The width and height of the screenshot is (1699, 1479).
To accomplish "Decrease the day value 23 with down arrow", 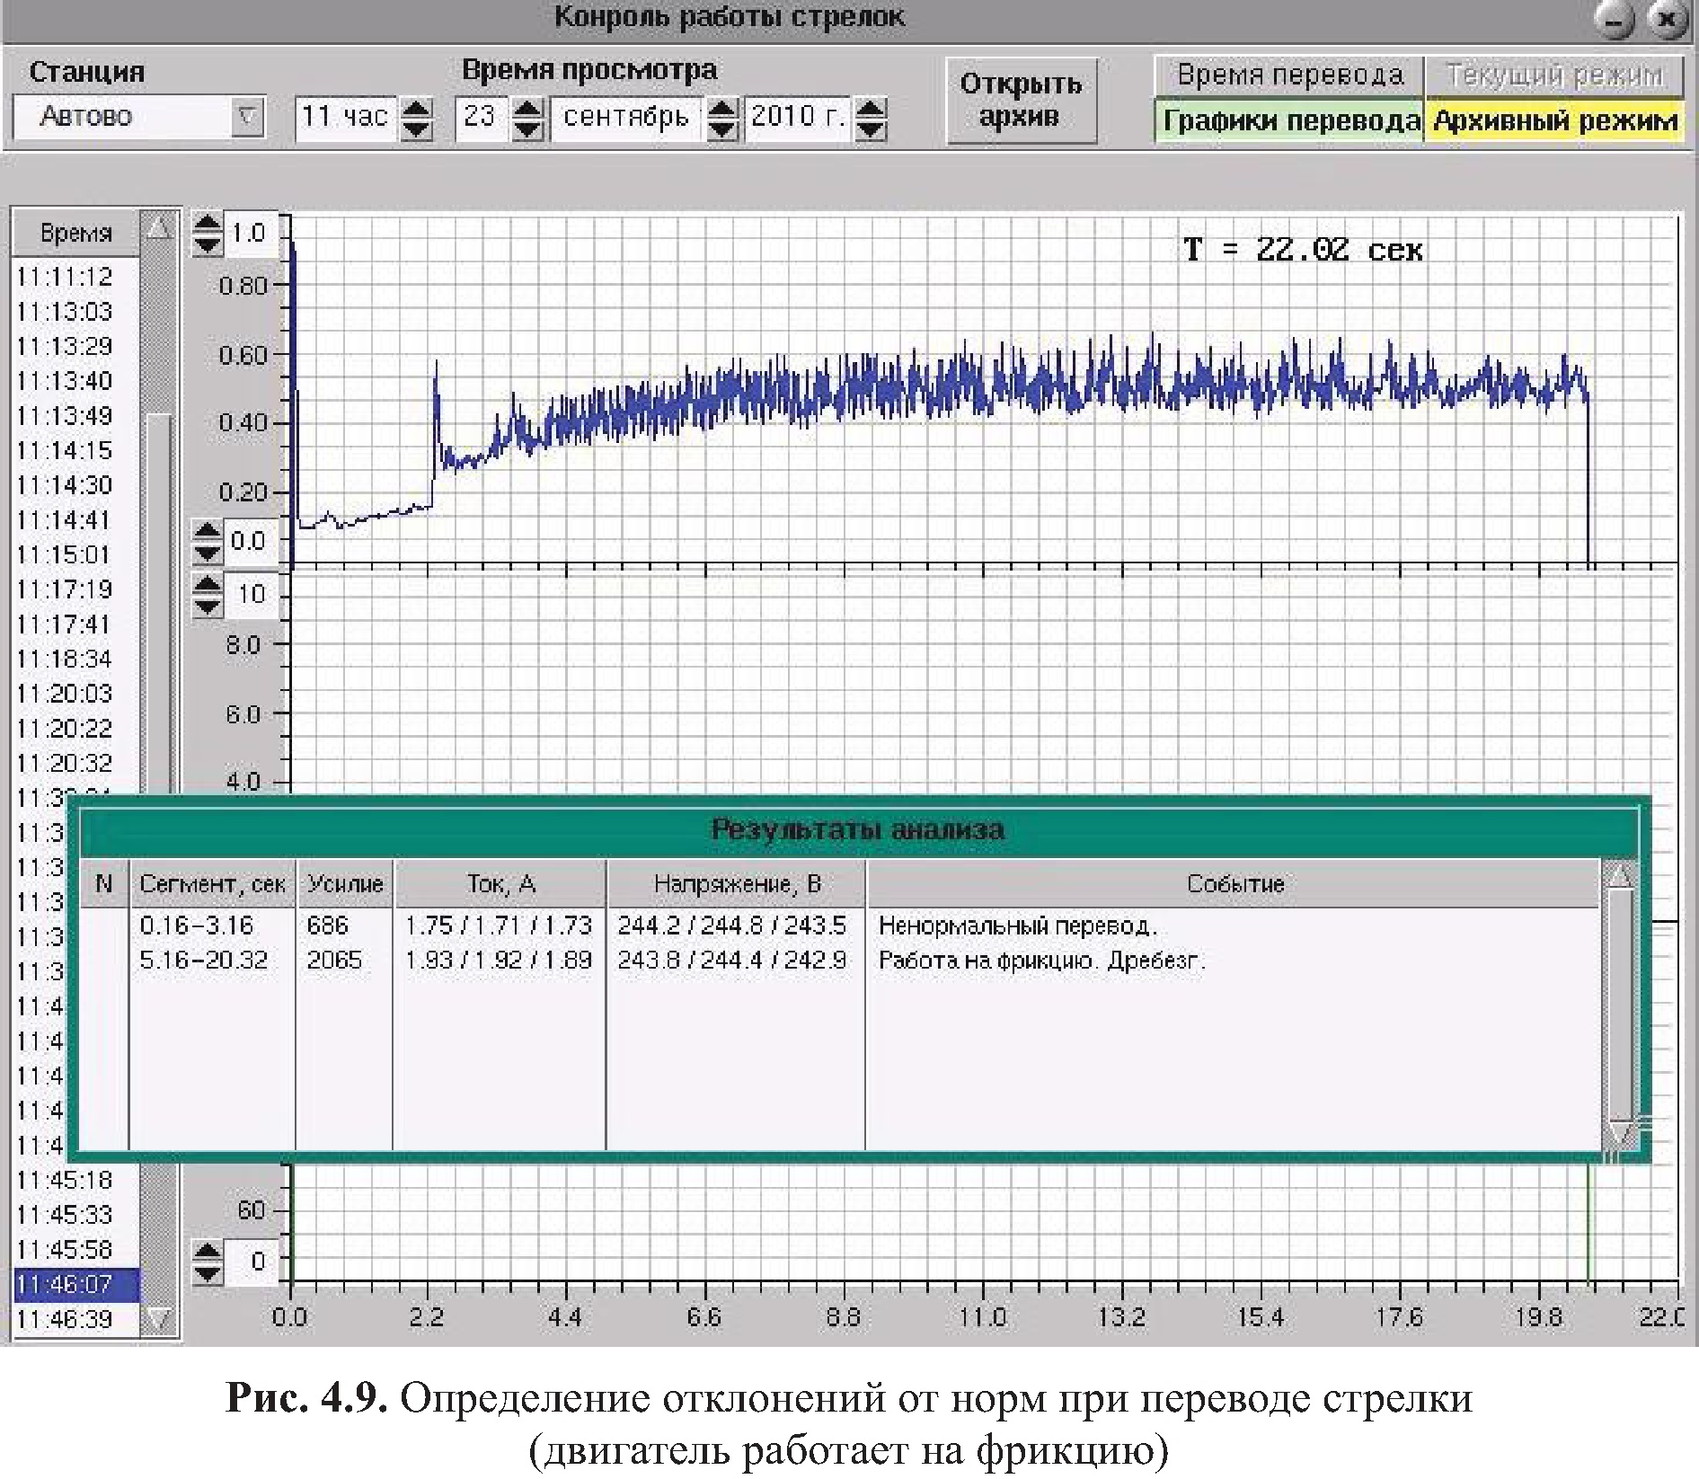I will [527, 128].
